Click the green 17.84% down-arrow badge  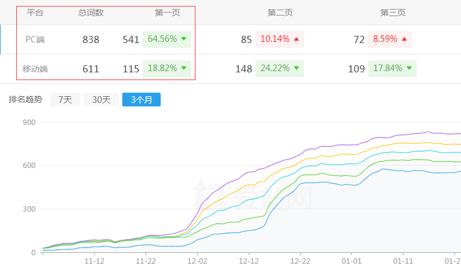[390, 69]
